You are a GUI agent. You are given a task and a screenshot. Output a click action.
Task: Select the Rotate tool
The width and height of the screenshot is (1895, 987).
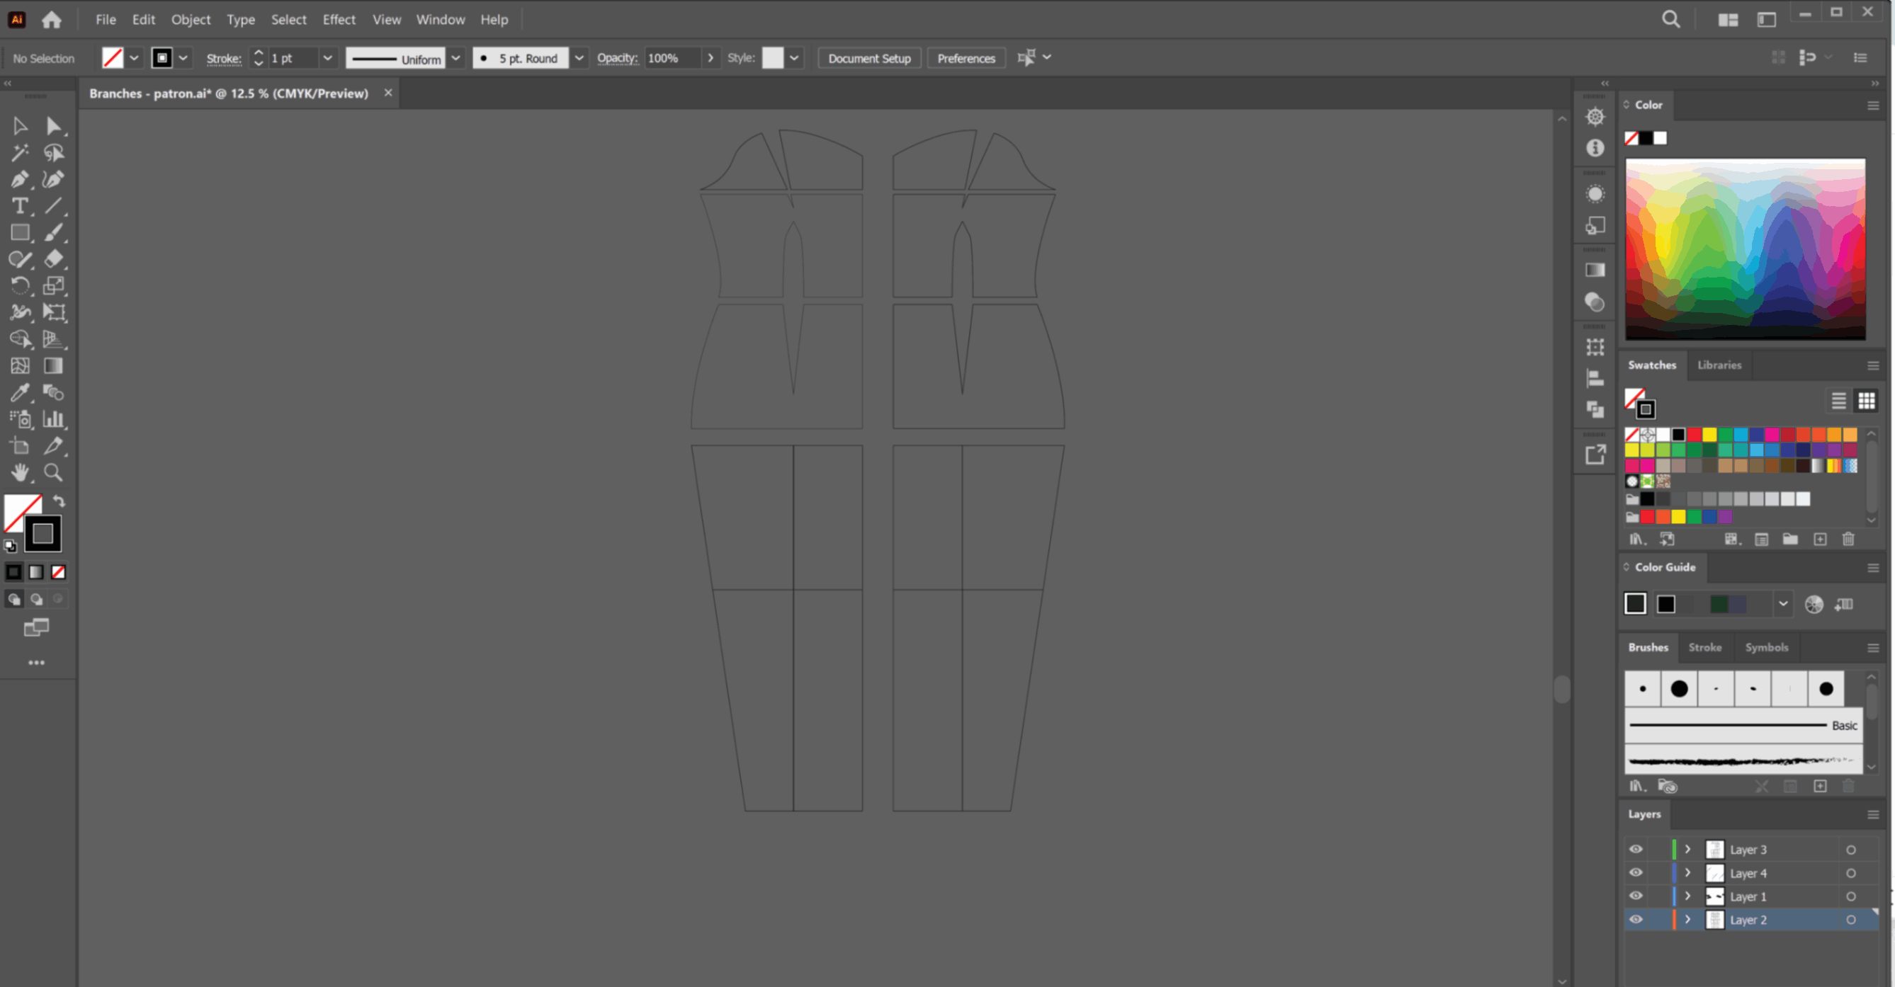point(20,285)
